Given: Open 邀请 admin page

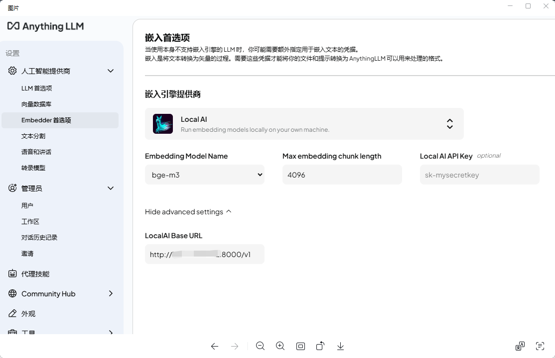Looking at the screenshot, I should click(x=27, y=254).
